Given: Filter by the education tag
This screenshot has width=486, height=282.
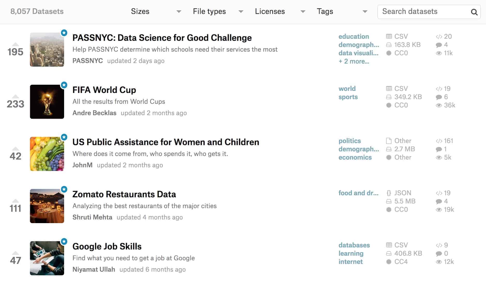Looking at the screenshot, I should pyautogui.click(x=354, y=36).
